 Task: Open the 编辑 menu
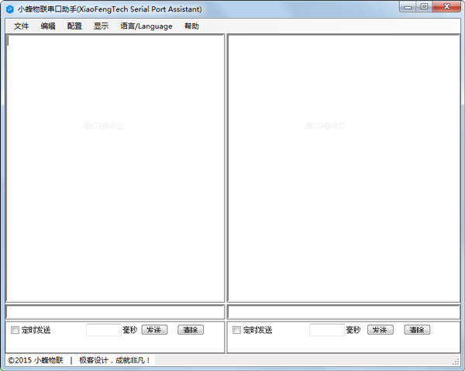(x=48, y=26)
